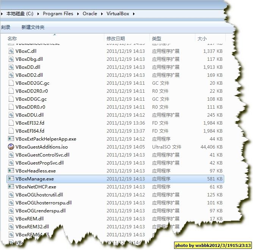This screenshot has width=253, height=250.
Task: Click the VBoxOGLrenderspu.dll file icon
Action: tap(11, 210)
